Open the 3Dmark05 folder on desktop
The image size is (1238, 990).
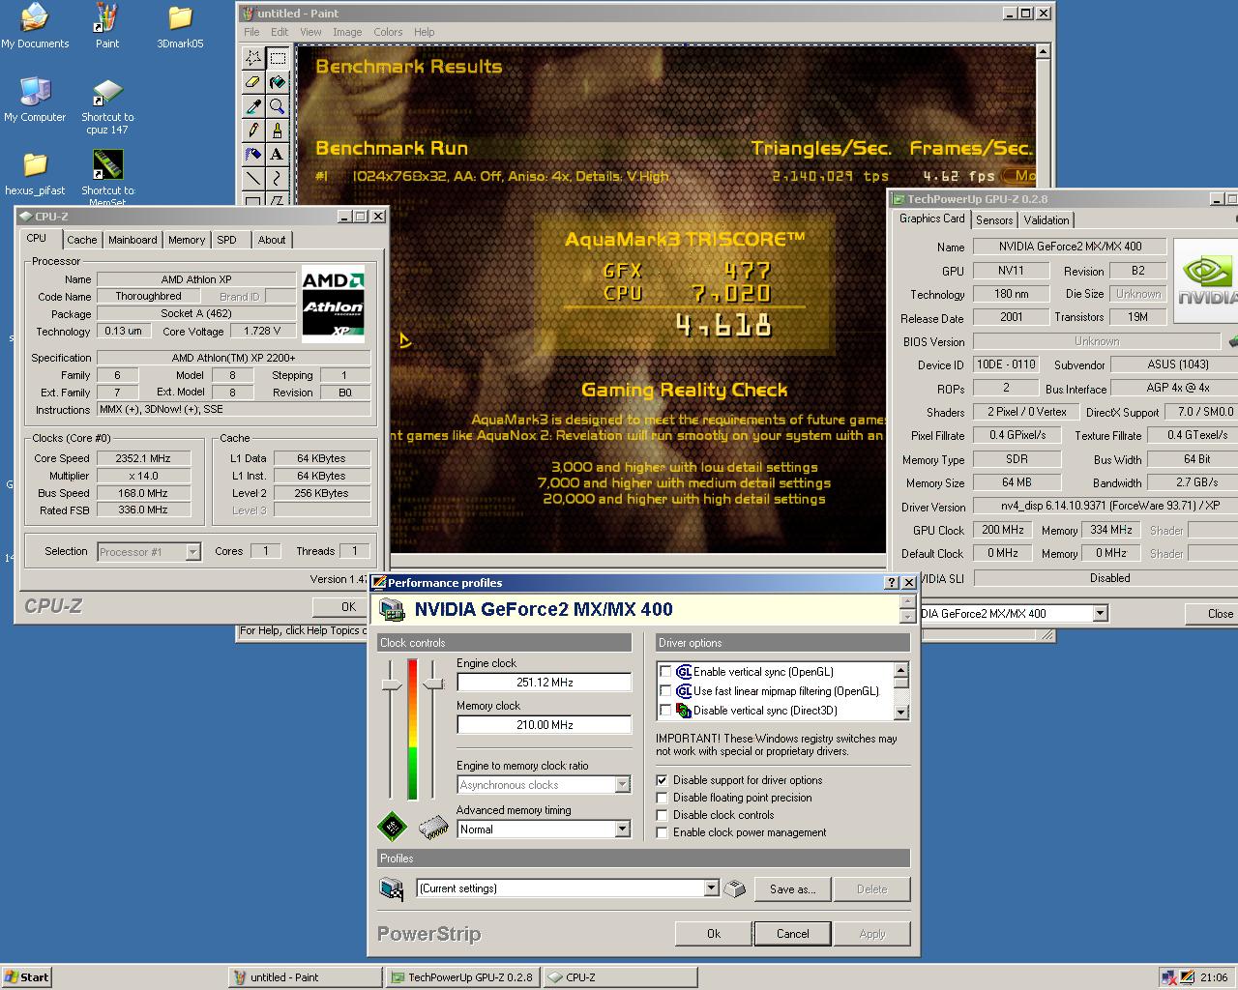(x=180, y=26)
